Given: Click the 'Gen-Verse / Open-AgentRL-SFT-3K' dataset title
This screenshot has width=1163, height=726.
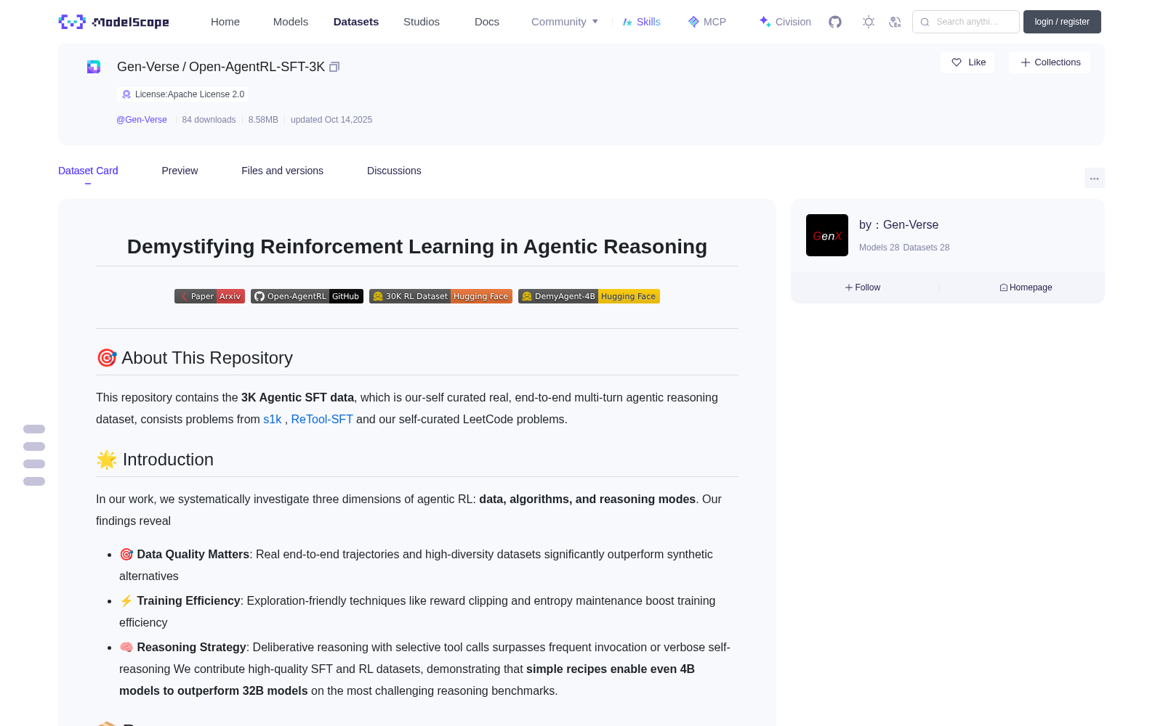Looking at the screenshot, I should pyautogui.click(x=221, y=67).
